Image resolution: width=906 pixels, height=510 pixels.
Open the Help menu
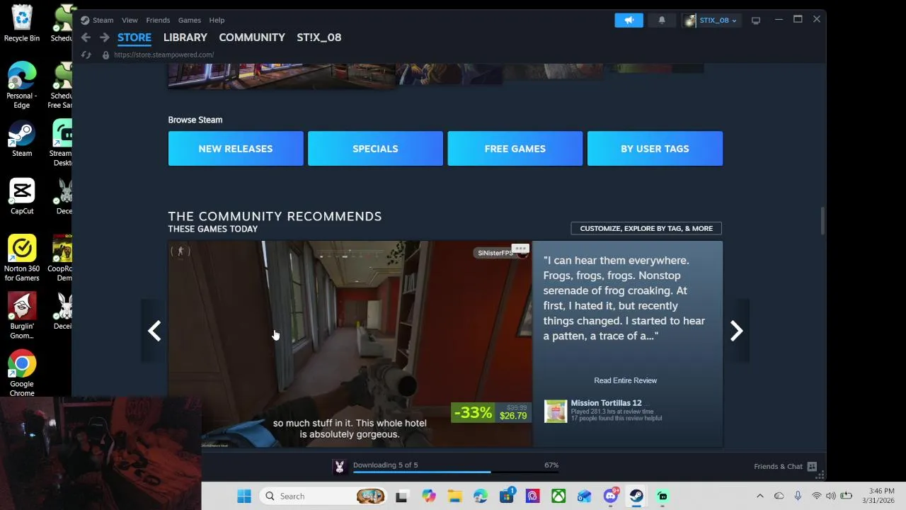click(217, 20)
